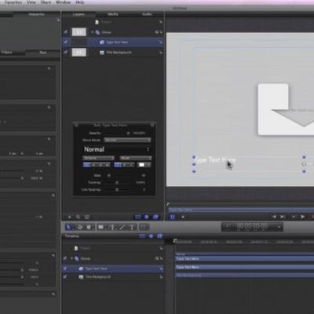Screen dimensions: 314x314
Task: Click the plus icon below Layers list
Action: (69, 217)
